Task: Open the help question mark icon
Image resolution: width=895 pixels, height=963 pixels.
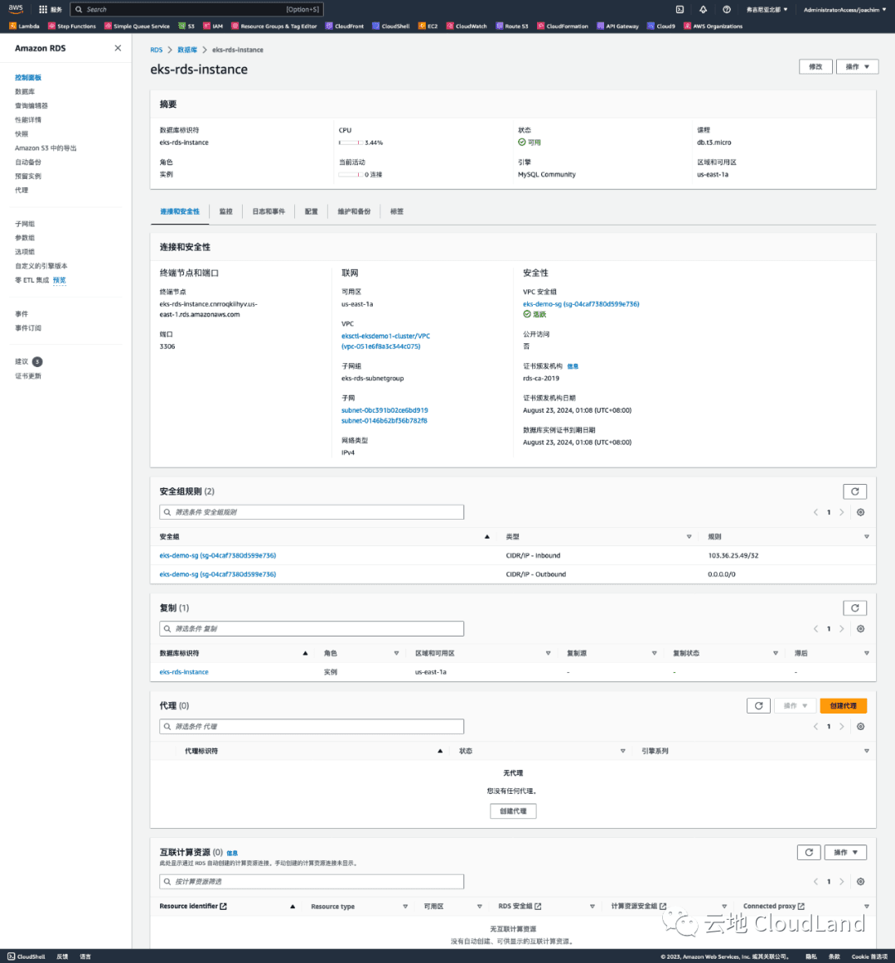Action: click(727, 9)
